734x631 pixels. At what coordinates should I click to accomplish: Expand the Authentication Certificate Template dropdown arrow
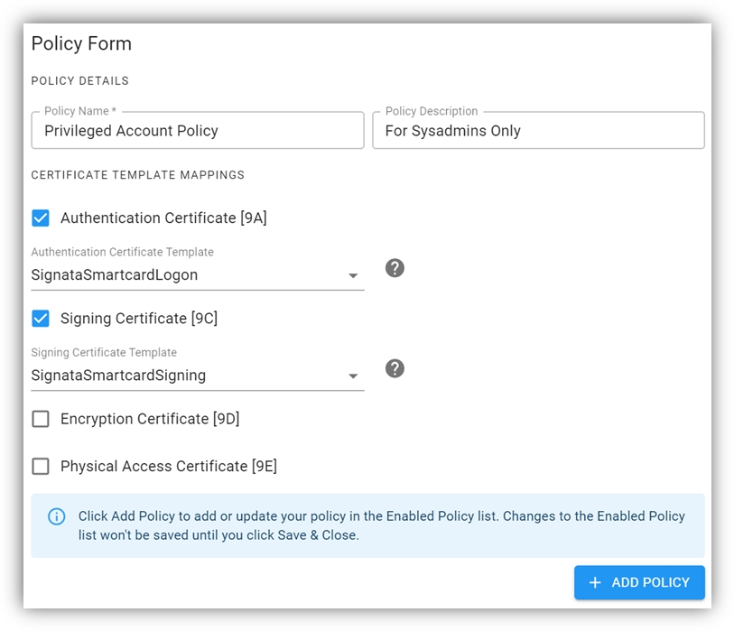point(353,276)
